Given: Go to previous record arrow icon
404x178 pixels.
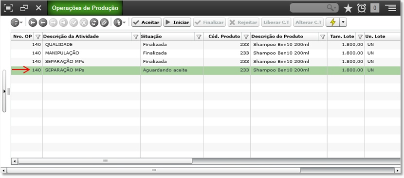Looking at the screenshot, I should (43, 23).
